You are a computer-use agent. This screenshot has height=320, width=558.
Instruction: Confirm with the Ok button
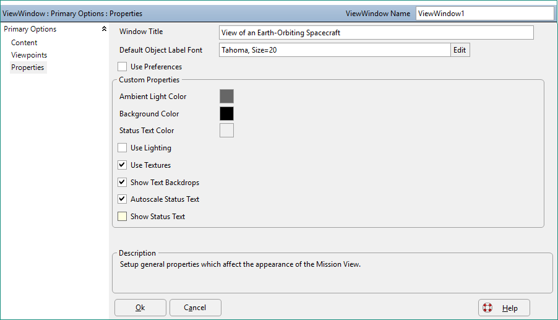[x=140, y=308]
